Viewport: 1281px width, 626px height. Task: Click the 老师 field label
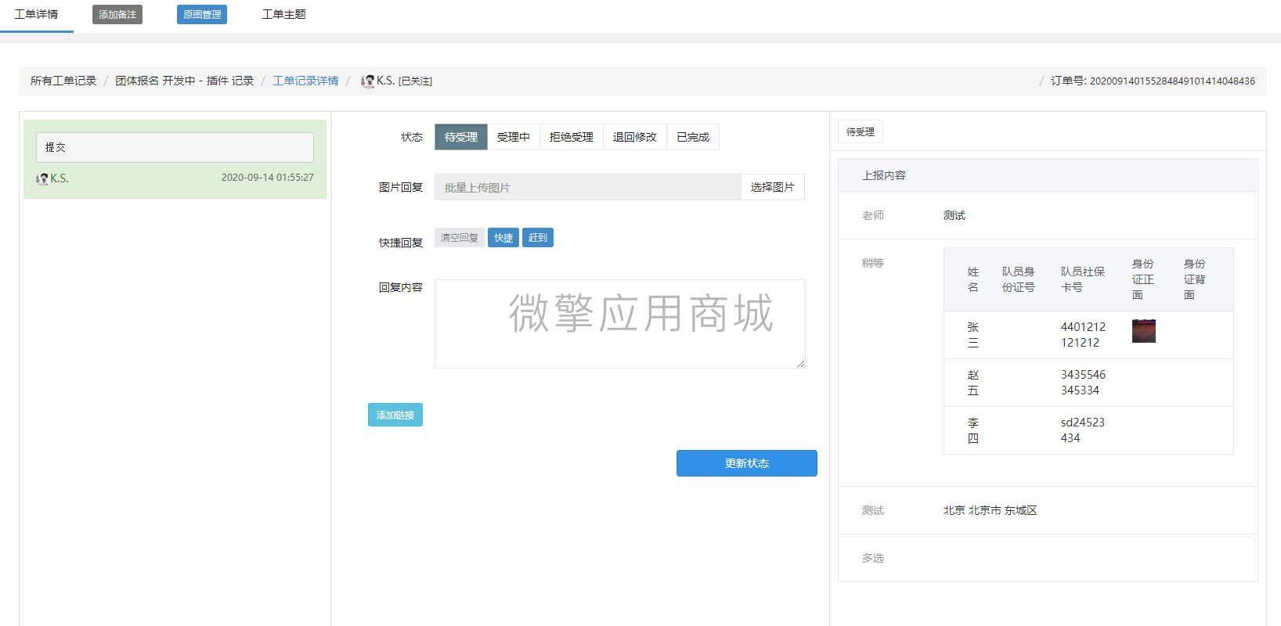point(873,215)
